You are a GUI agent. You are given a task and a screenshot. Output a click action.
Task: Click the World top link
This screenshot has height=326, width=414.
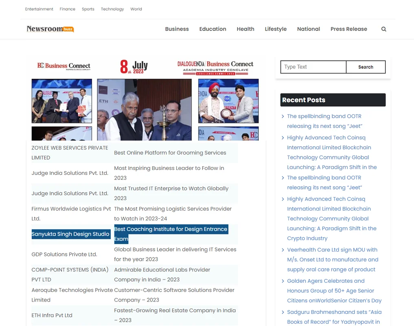tap(136, 9)
